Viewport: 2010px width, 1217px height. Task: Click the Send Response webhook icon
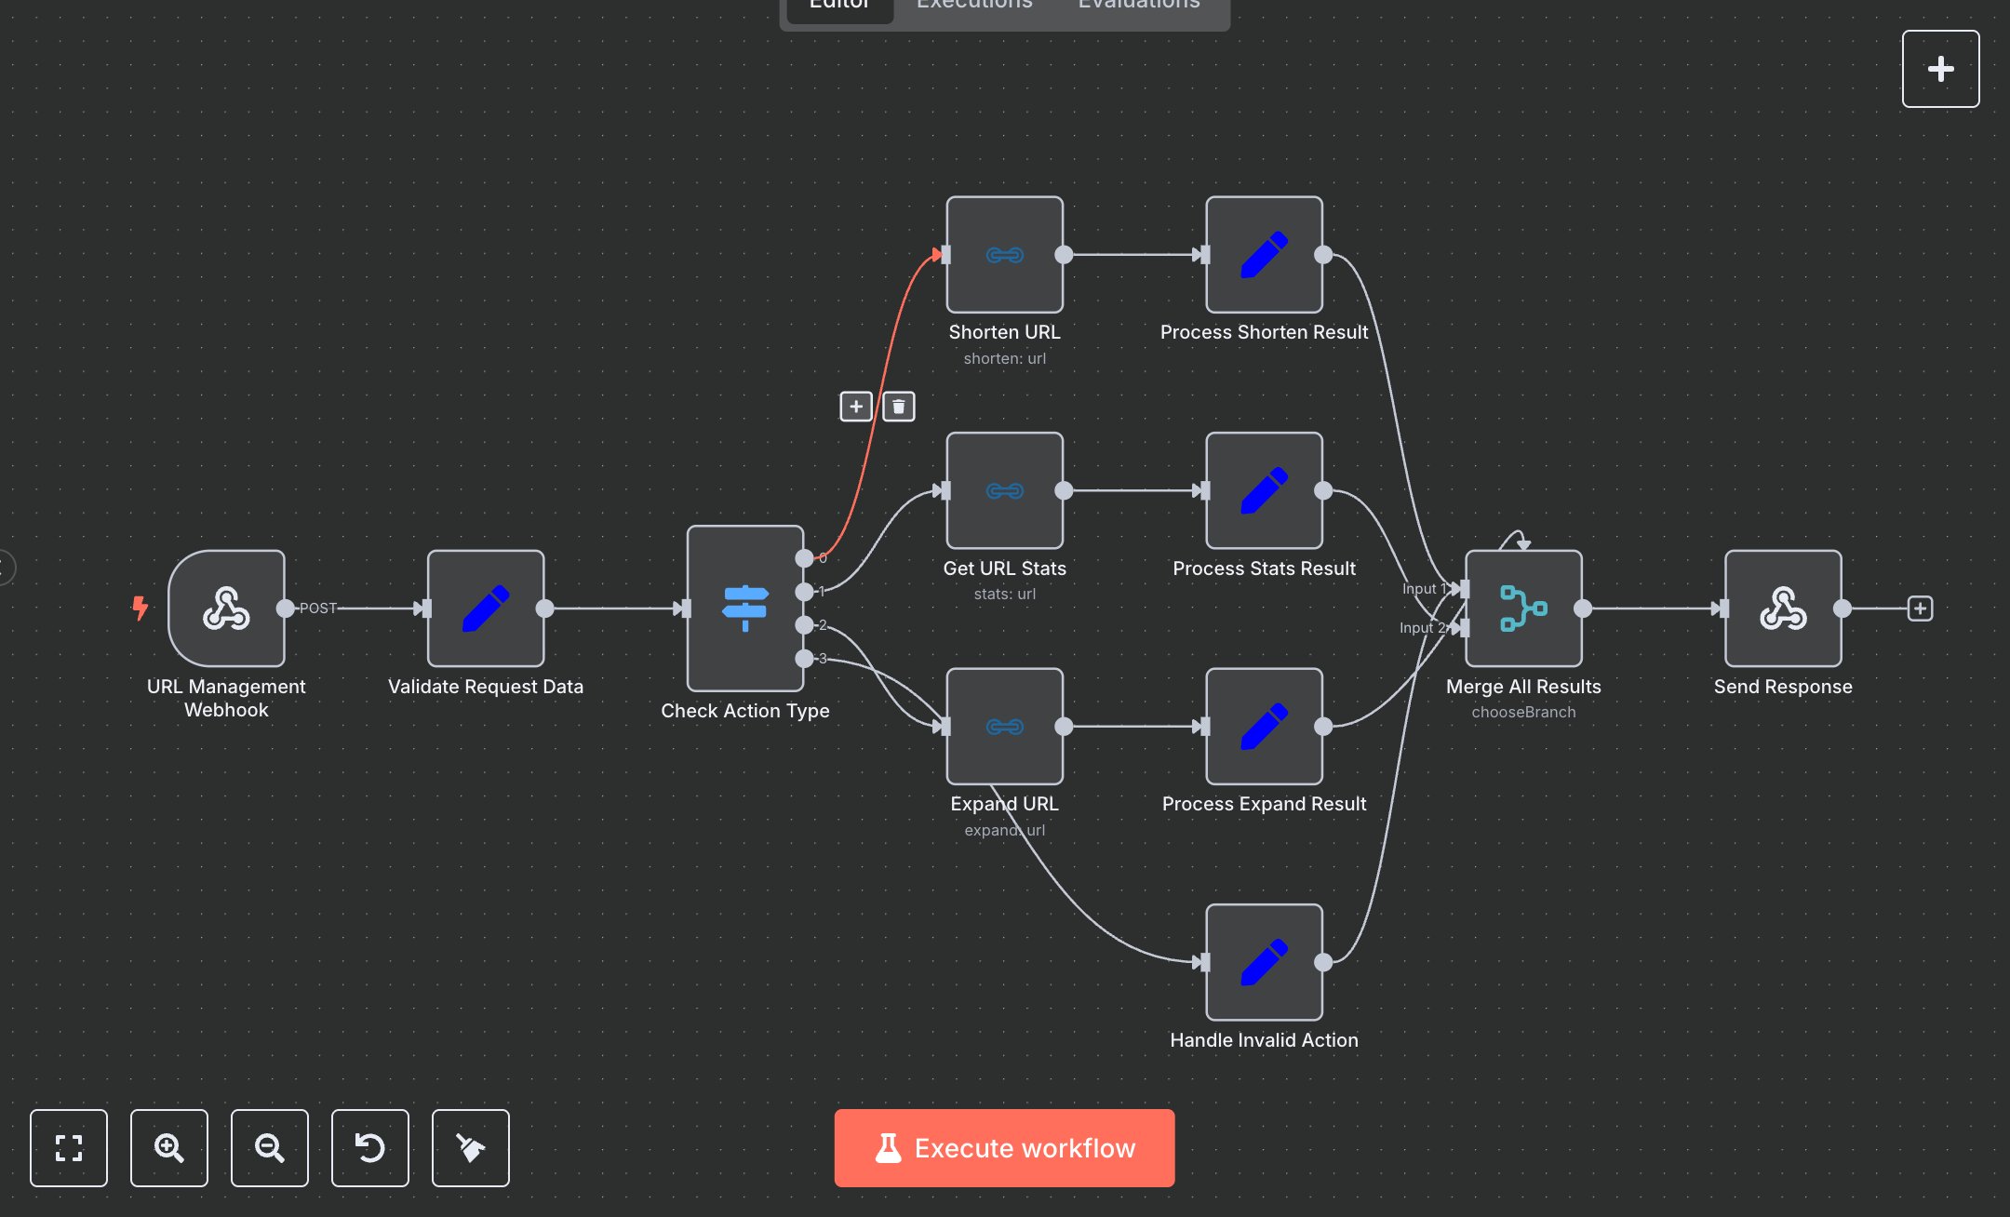point(1782,609)
